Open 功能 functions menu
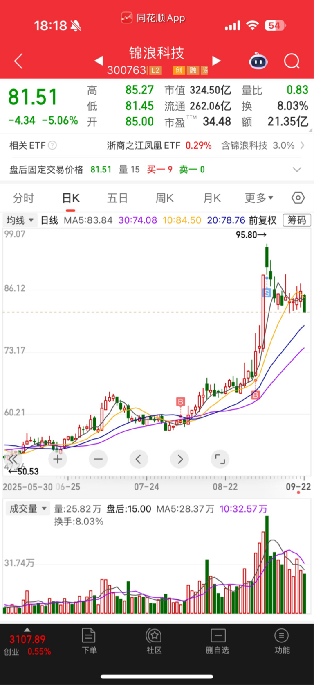The width and height of the screenshot is (314, 685). (282, 641)
